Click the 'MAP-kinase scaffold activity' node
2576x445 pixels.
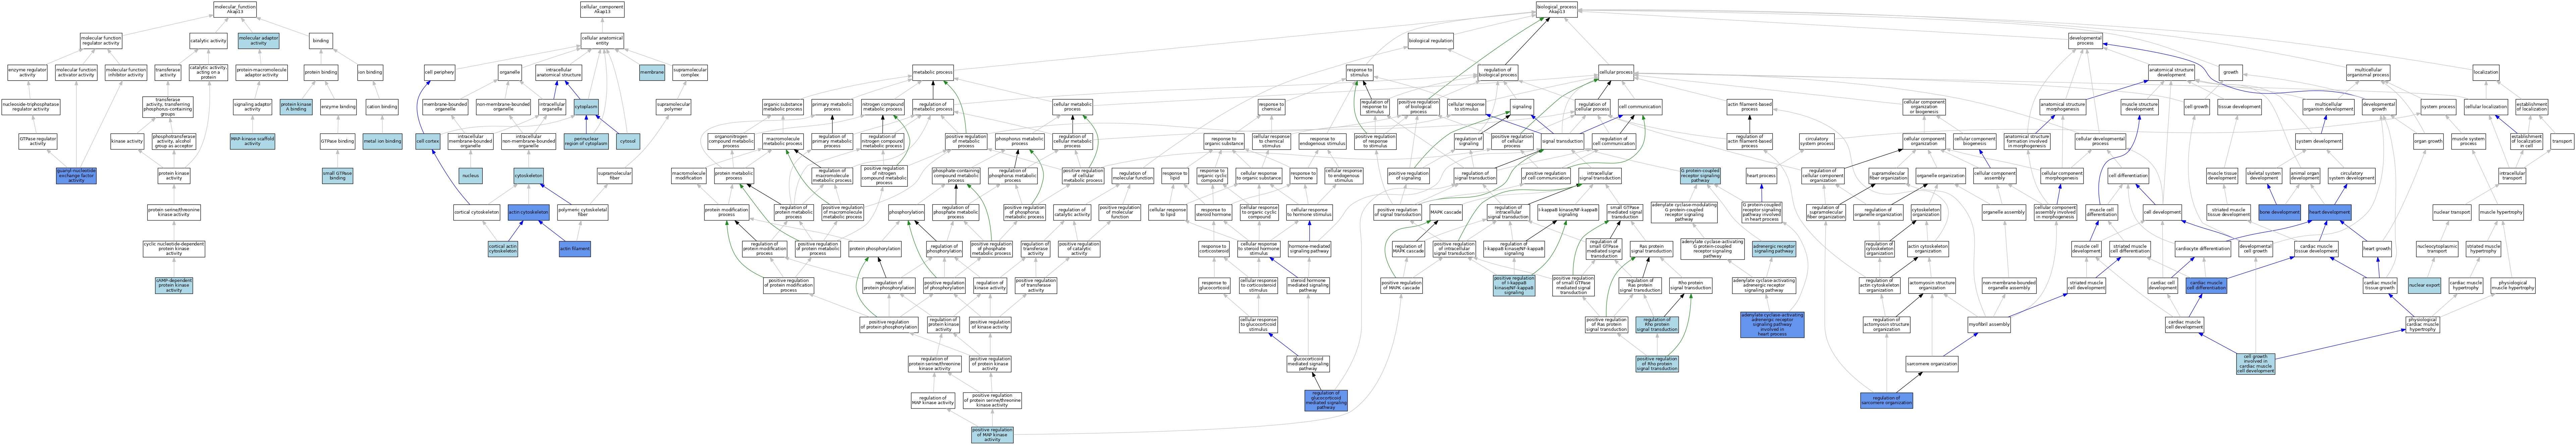pyautogui.click(x=252, y=142)
